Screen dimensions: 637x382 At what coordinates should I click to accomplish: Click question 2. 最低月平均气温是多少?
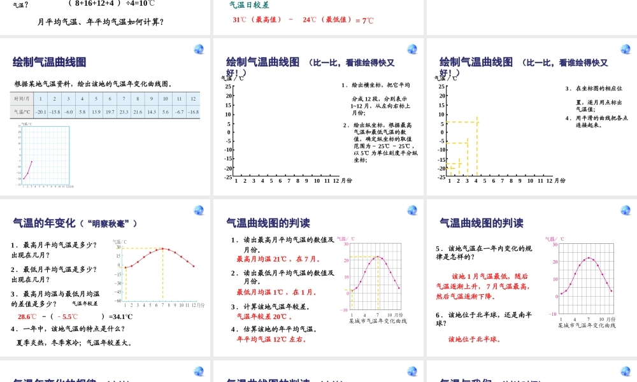[54, 274]
